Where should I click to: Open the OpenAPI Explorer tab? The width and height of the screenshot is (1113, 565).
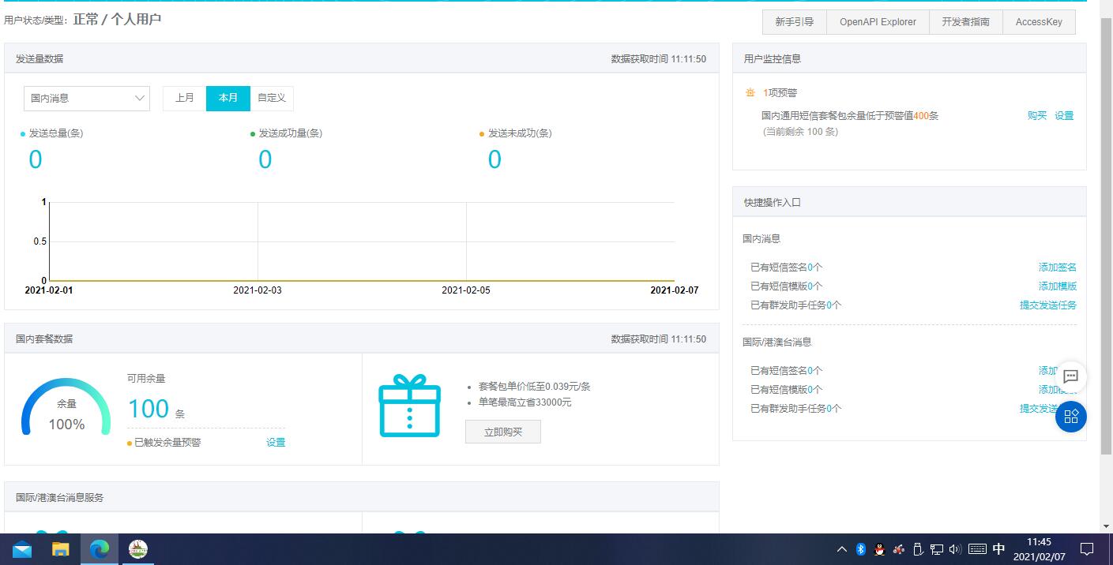(x=878, y=22)
